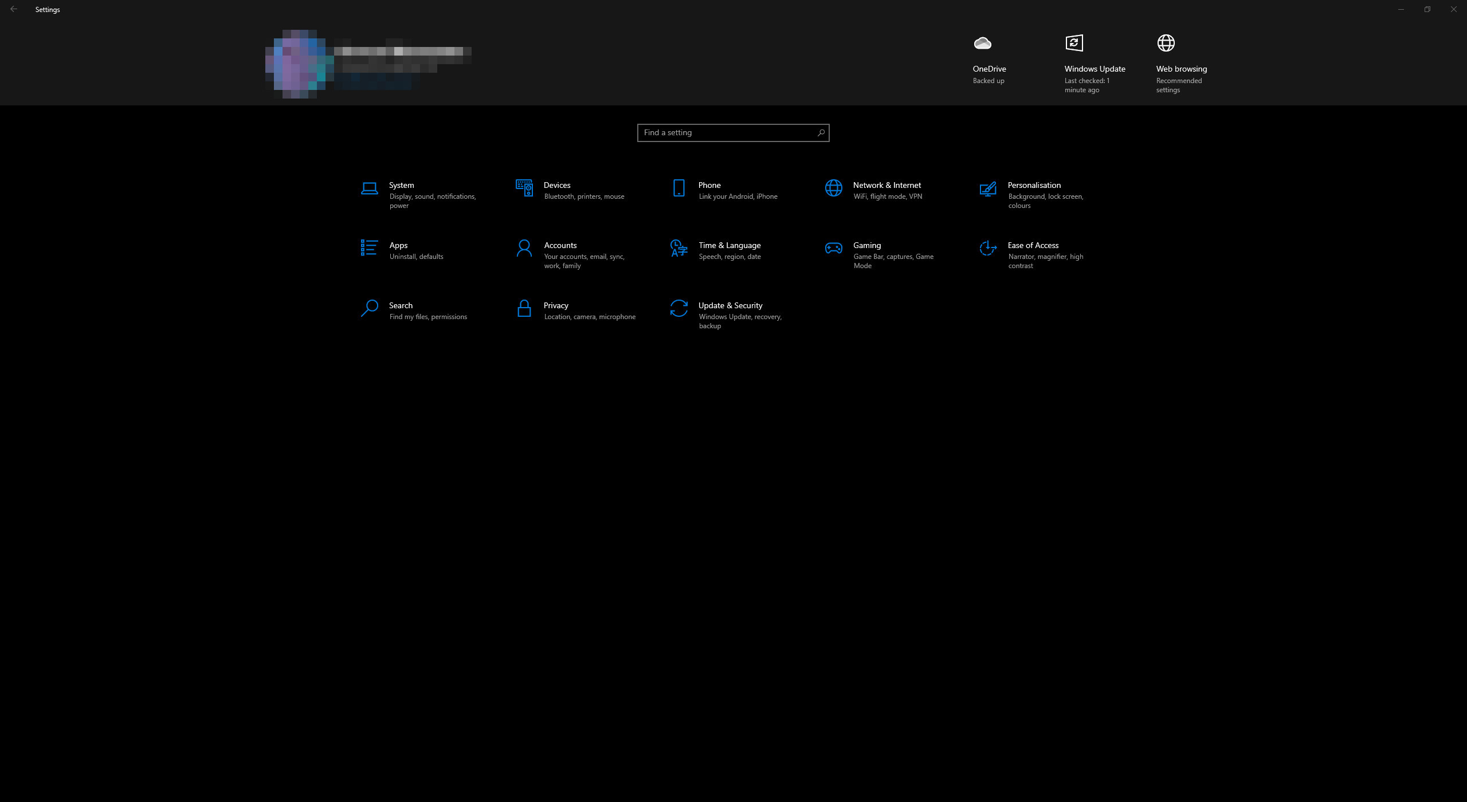Click the Update & Security refresh icon
The height and width of the screenshot is (802, 1467).
pos(678,308)
